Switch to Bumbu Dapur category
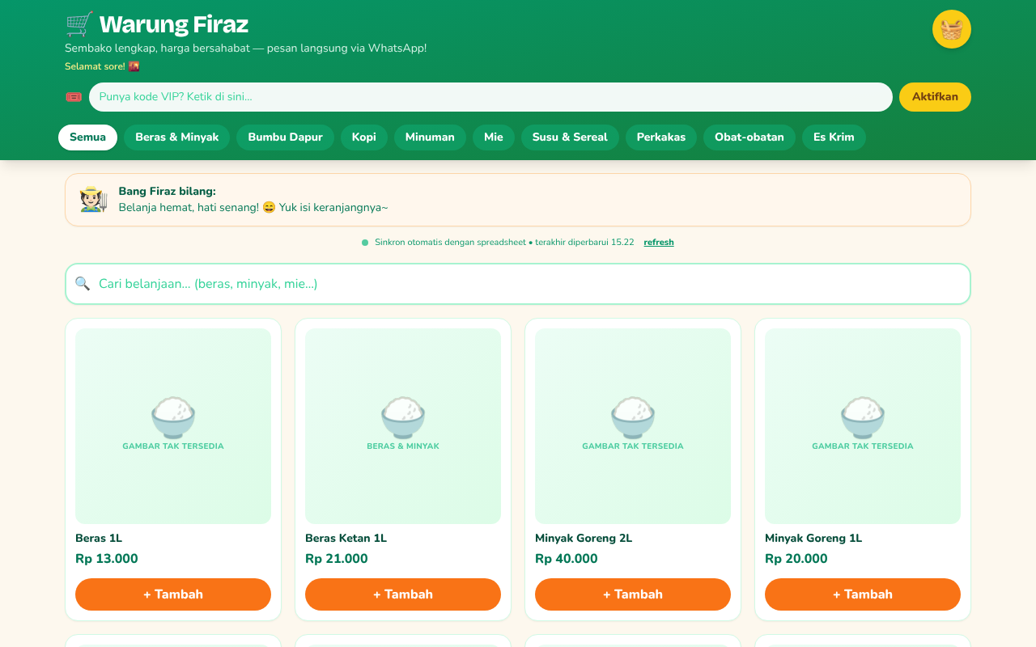Screen dimensions: 1036x647 pyautogui.click(x=285, y=137)
